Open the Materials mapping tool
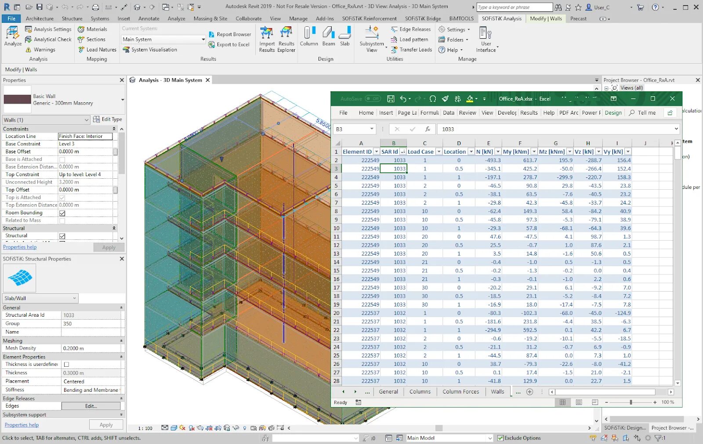 pyautogui.click(x=92, y=29)
